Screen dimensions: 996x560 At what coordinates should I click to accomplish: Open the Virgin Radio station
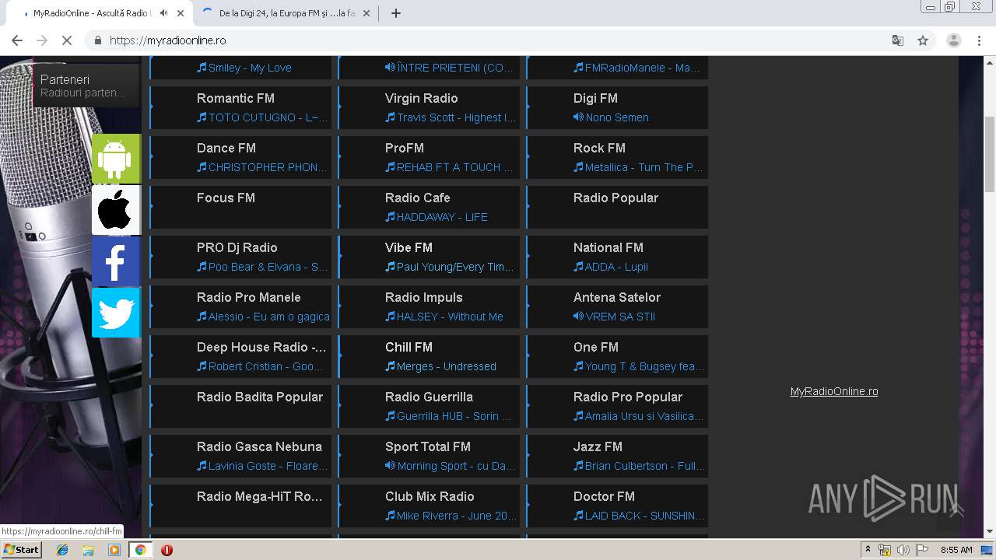click(x=429, y=107)
